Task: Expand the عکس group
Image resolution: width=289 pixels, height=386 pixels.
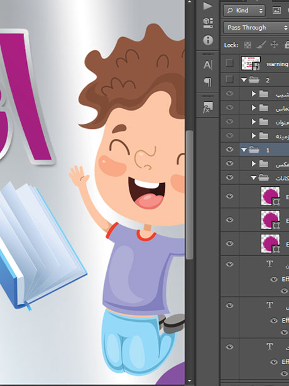Action: point(254,163)
